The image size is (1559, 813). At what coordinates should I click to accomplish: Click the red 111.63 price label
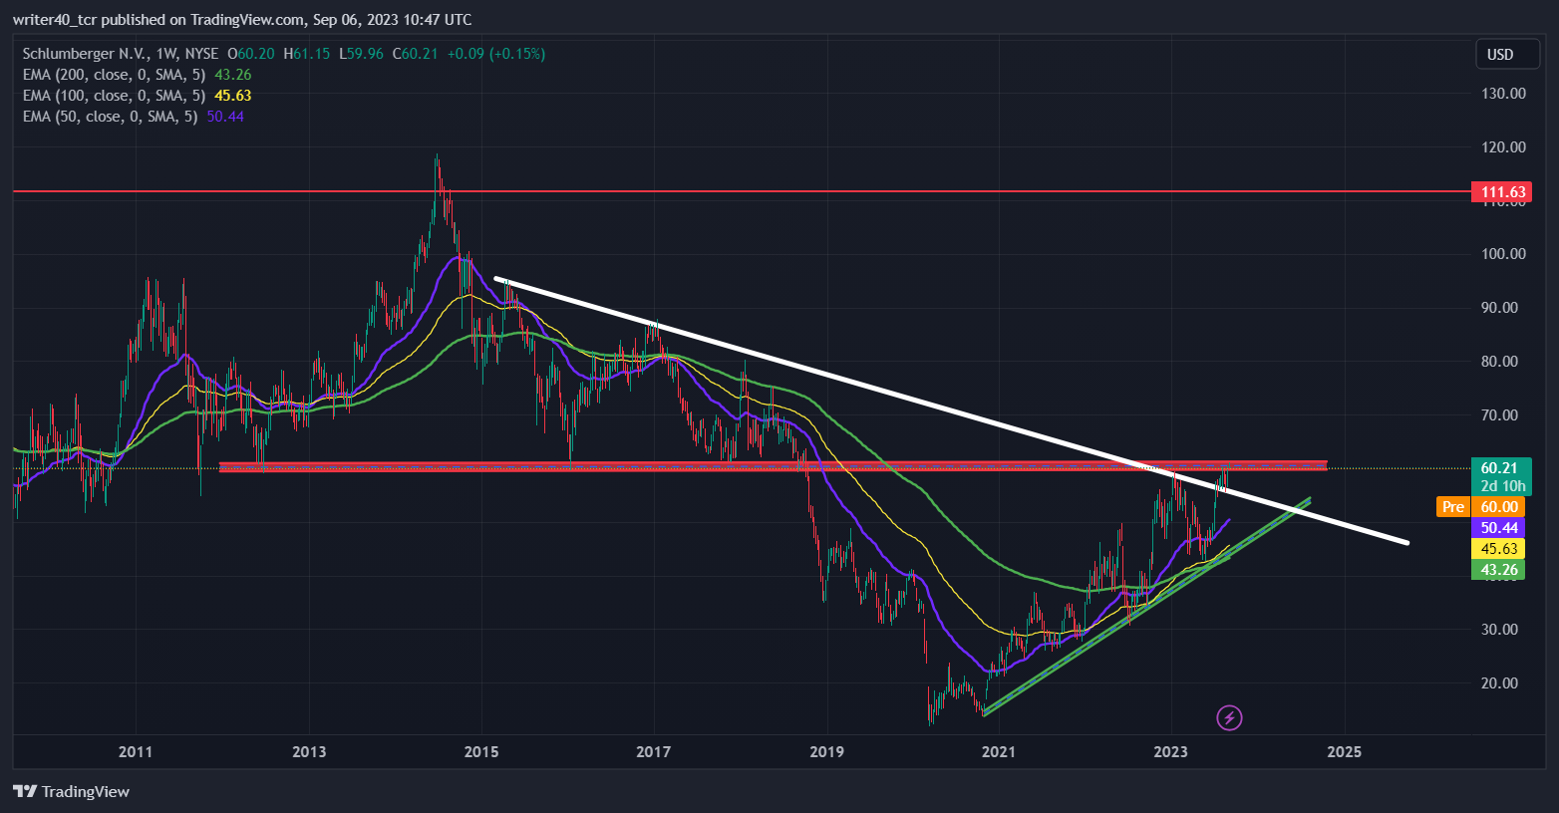1502,192
